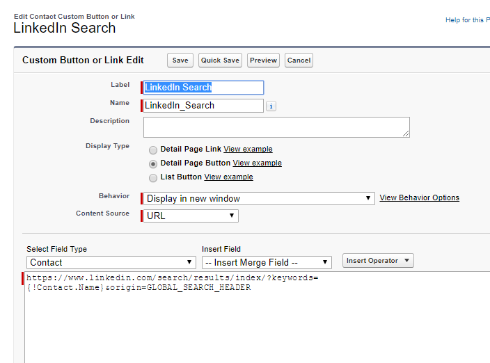Viewport: 490px width, 363px height.
Task: Click the Name field info icon
Action: 271,106
